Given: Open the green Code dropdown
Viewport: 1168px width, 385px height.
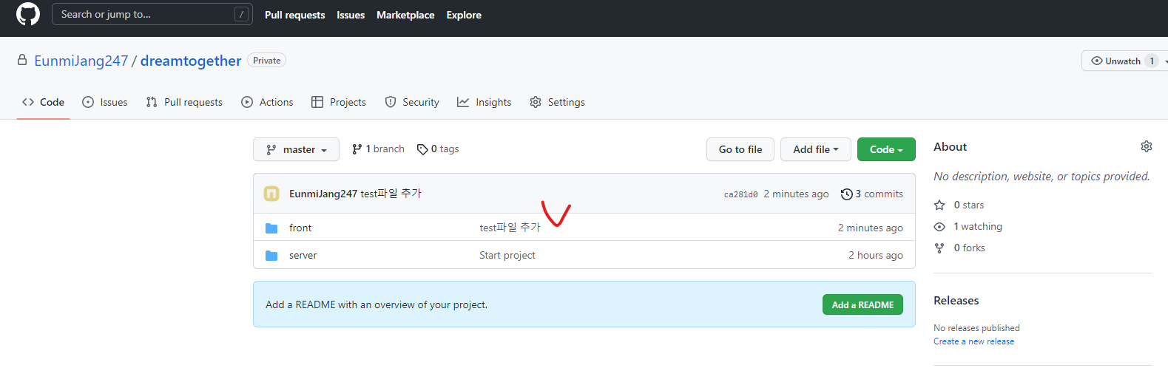Looking at the screenshot, I should pos(886,149).
